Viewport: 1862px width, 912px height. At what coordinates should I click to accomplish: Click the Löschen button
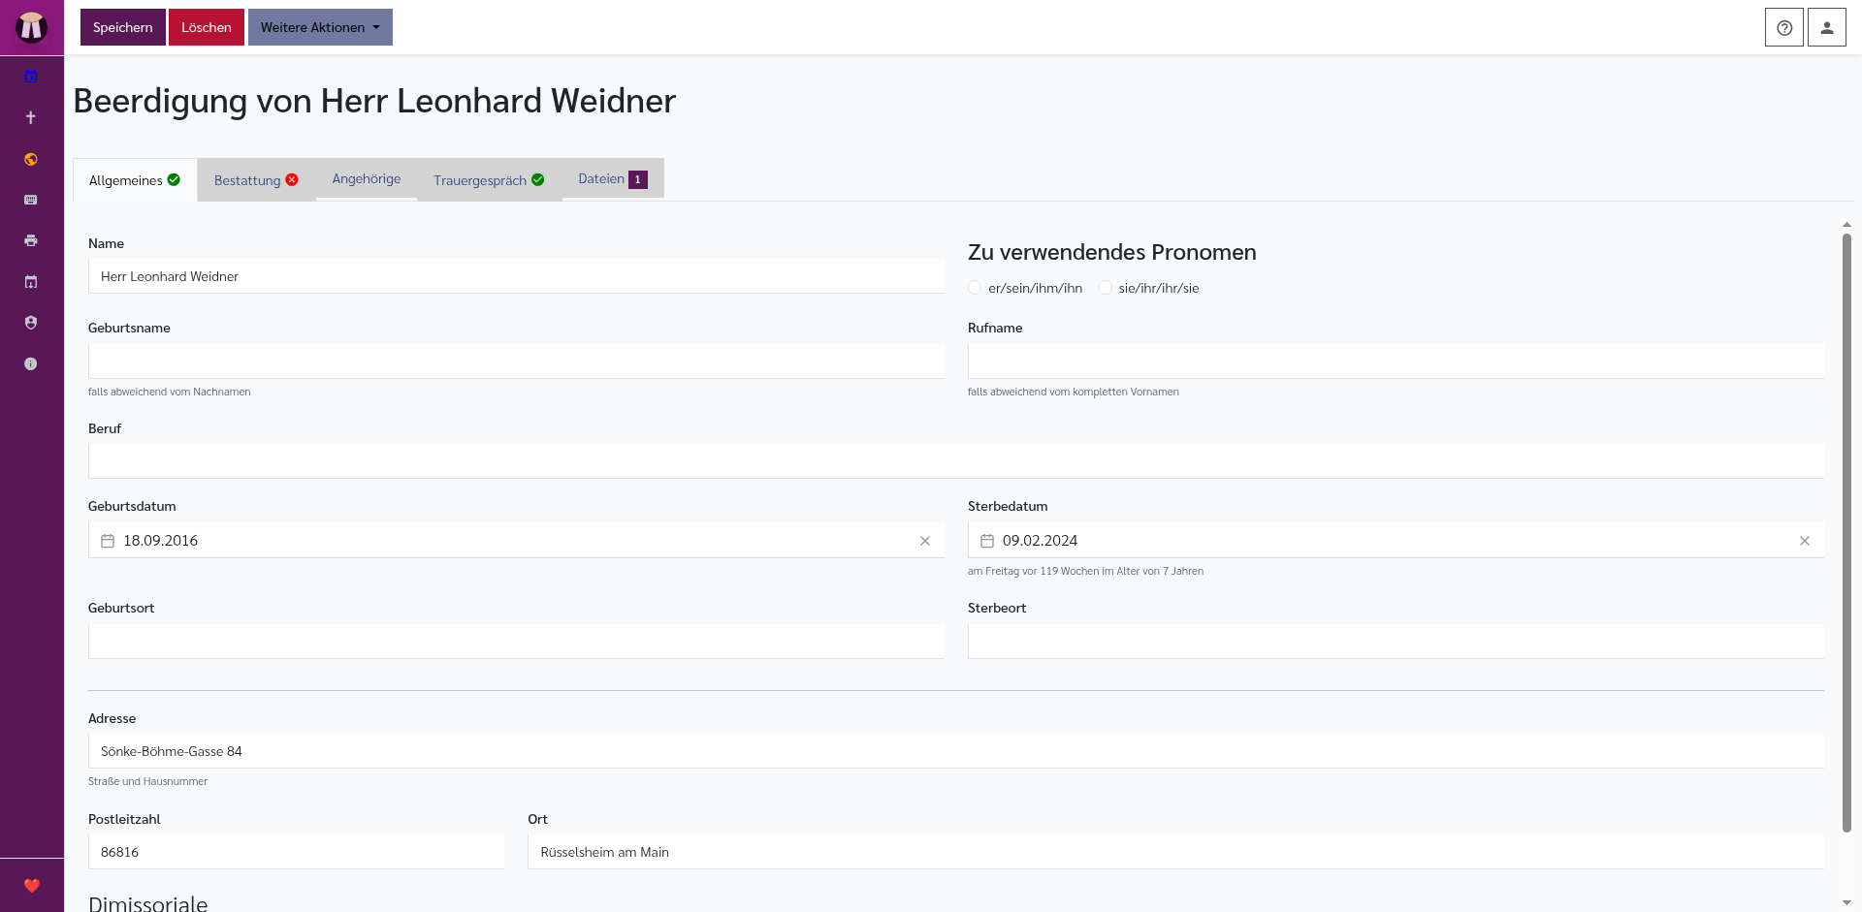pyautogui.click(x=207, y=27)
